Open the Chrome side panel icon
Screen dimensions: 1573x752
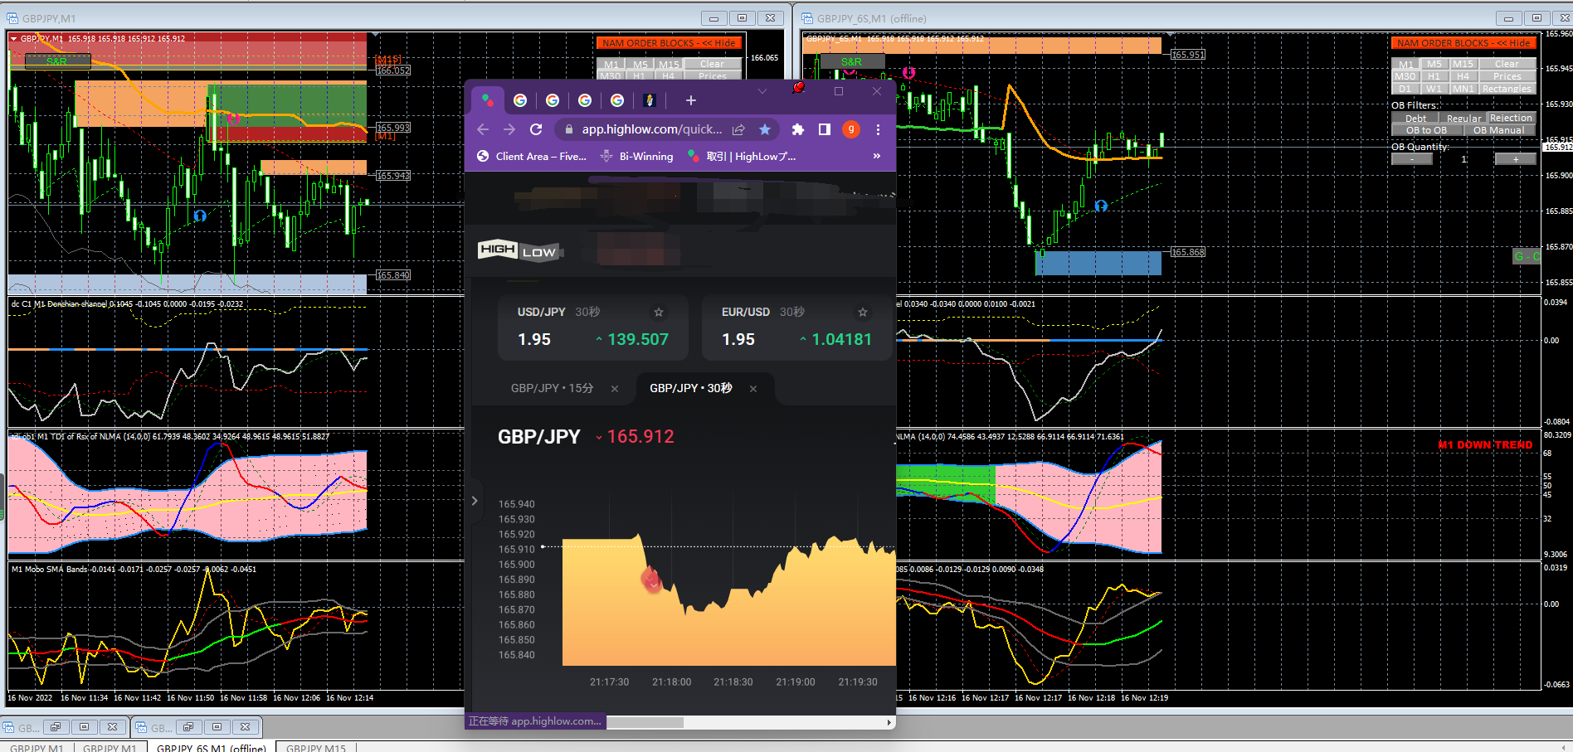click(824, 129)
